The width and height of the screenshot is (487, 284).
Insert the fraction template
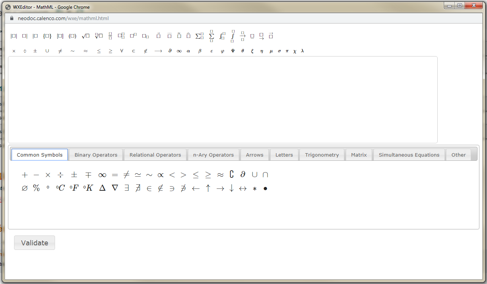110,36
